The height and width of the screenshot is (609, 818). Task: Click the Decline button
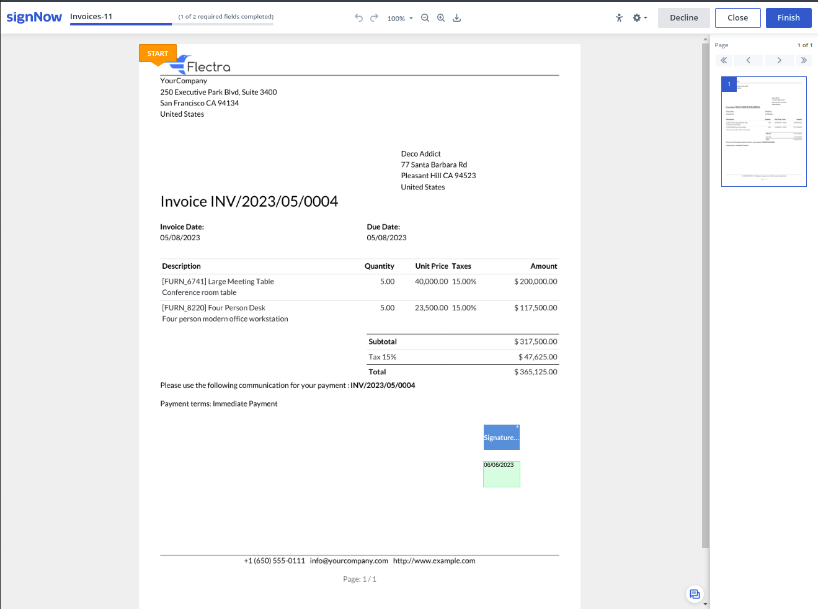pyautogui.click(x=684, y=18)
